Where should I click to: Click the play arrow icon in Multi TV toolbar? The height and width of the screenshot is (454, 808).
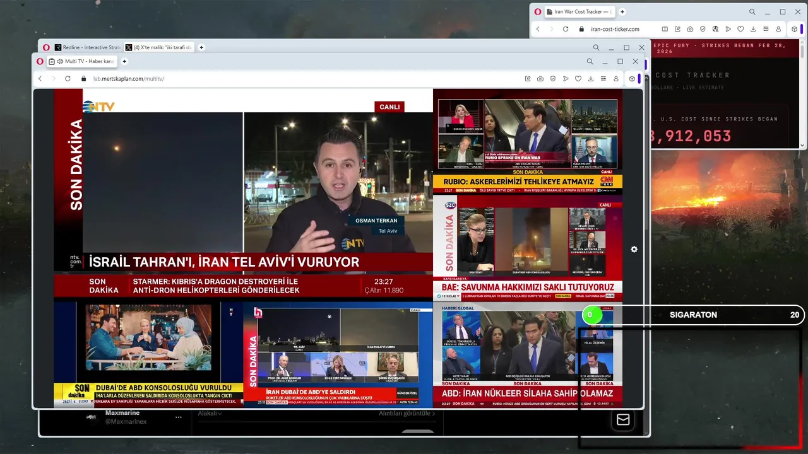(x=566, y=79)
